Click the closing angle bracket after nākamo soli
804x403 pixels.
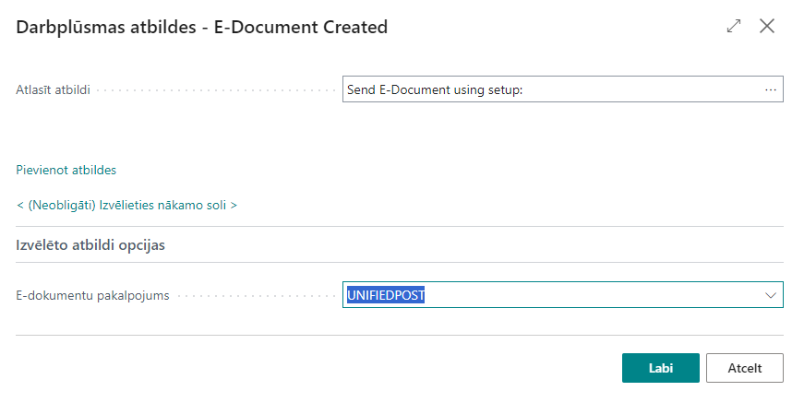pyautogui.click(x=234, y=205)
